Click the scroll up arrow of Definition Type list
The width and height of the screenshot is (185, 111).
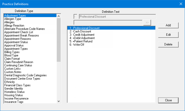[x=59, y=16]
